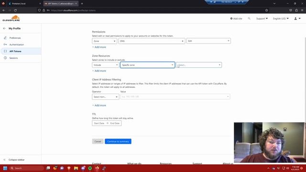This screenshot has width=306, height=172.
Task: Open the Pocket save icon
Action: (x=291, y=11)
